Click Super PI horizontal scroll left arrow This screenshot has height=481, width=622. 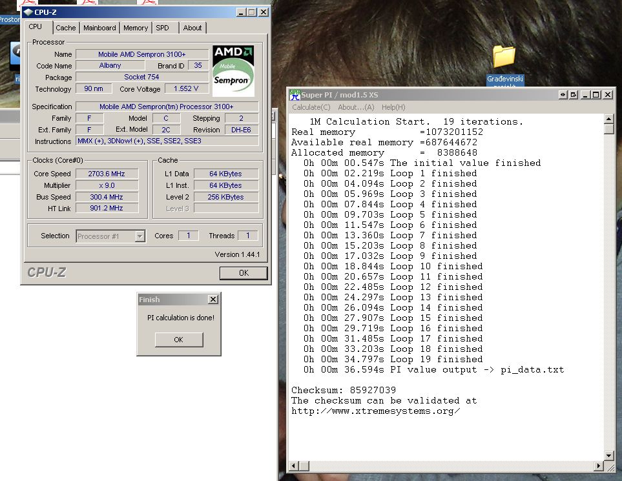(x=294, y=466)
